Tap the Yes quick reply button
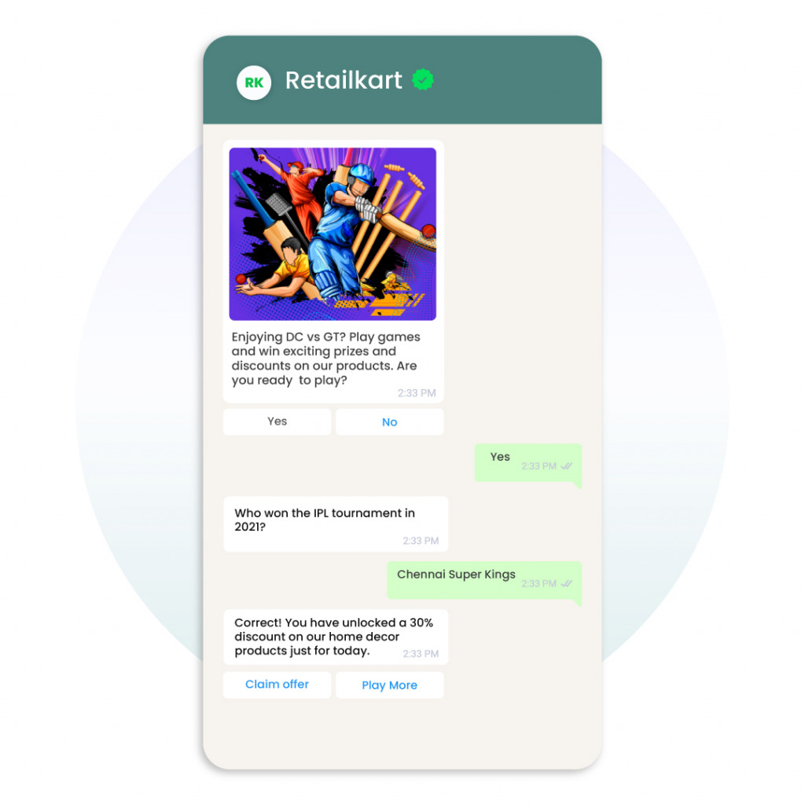The height and width of the screenshot is (805, 805). (x=278, y=422)
